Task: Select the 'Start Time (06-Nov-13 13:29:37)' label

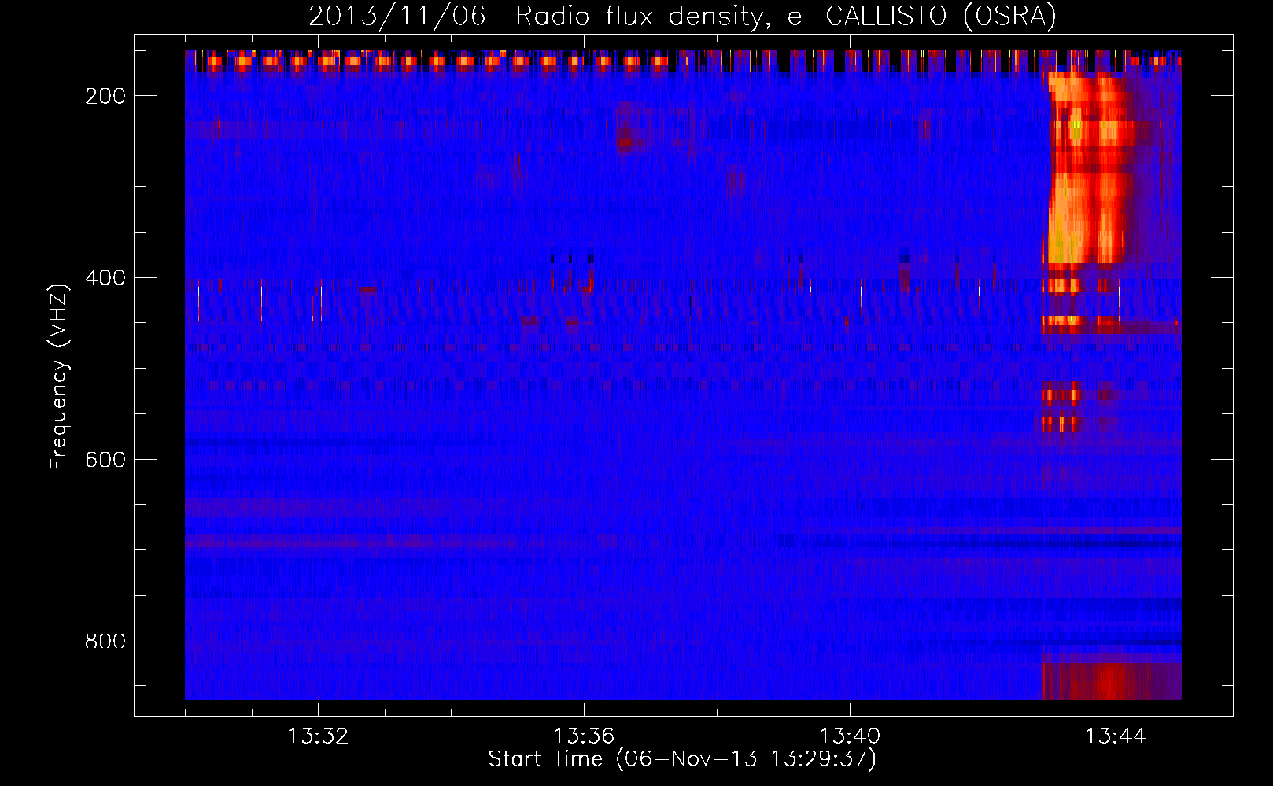Action: click(682, 759)
